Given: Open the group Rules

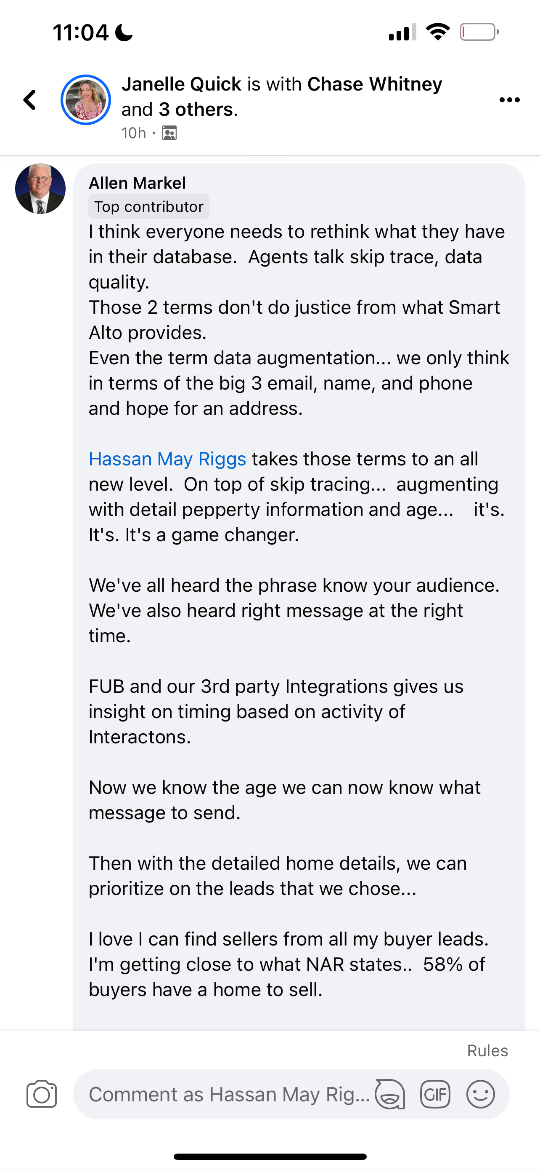Looking at the screenshot, I should (487, 1050).
